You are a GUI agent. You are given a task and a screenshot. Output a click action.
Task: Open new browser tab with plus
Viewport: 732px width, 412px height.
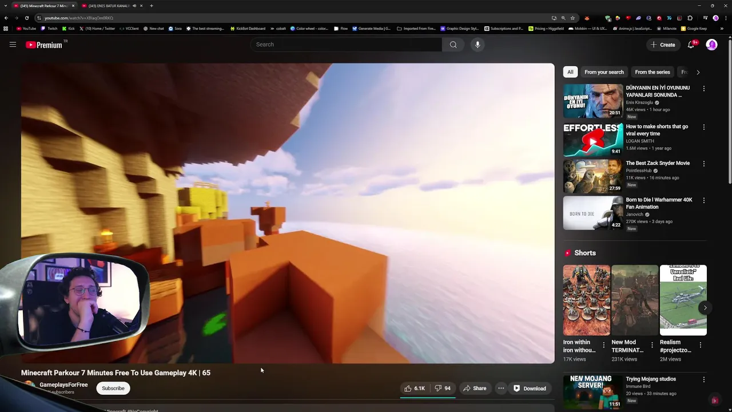pyautogui.click(x=151, y=6)
